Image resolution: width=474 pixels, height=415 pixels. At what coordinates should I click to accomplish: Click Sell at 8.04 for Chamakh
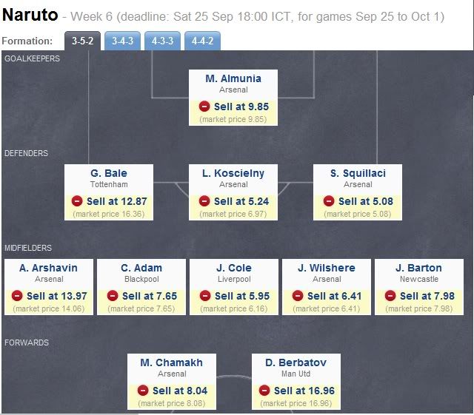click(x=180, y=391)
